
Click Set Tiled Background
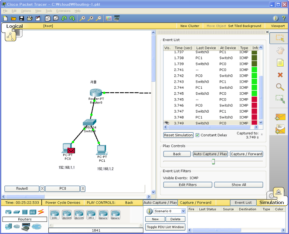pos(245,26)
